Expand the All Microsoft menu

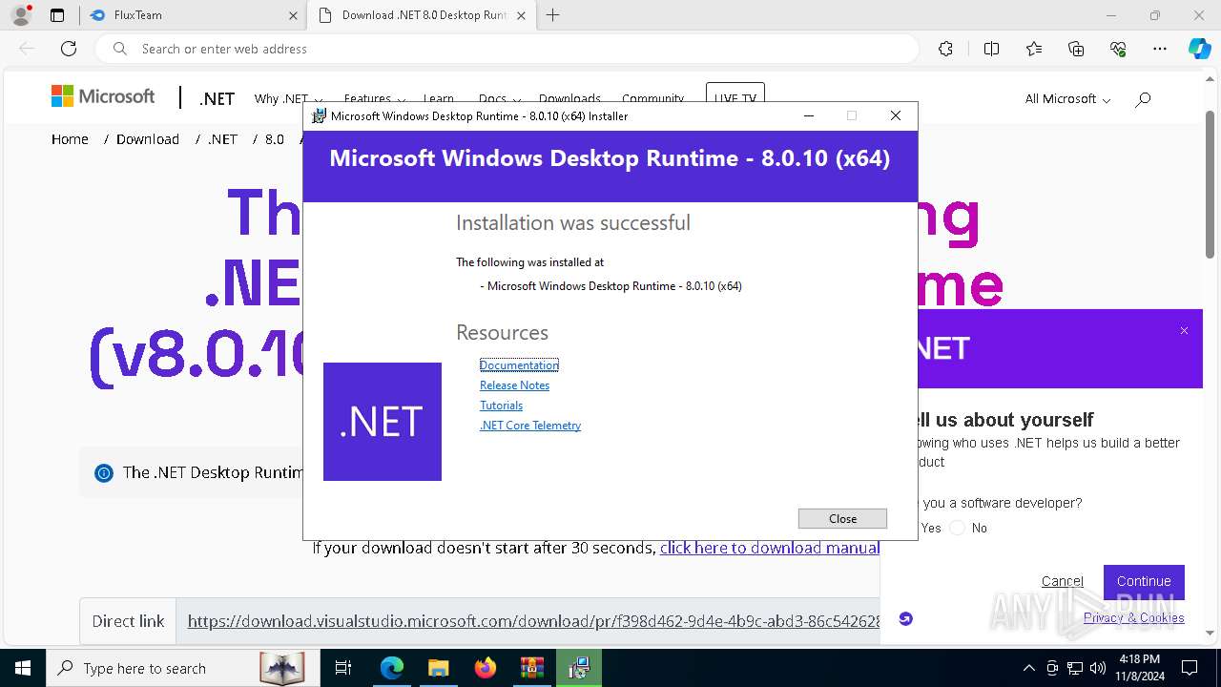pyautogui.click(x=1067, y=99)
